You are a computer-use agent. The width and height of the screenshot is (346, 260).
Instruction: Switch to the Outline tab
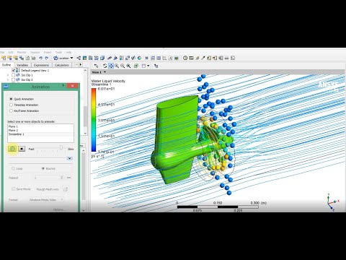(6, 65)
